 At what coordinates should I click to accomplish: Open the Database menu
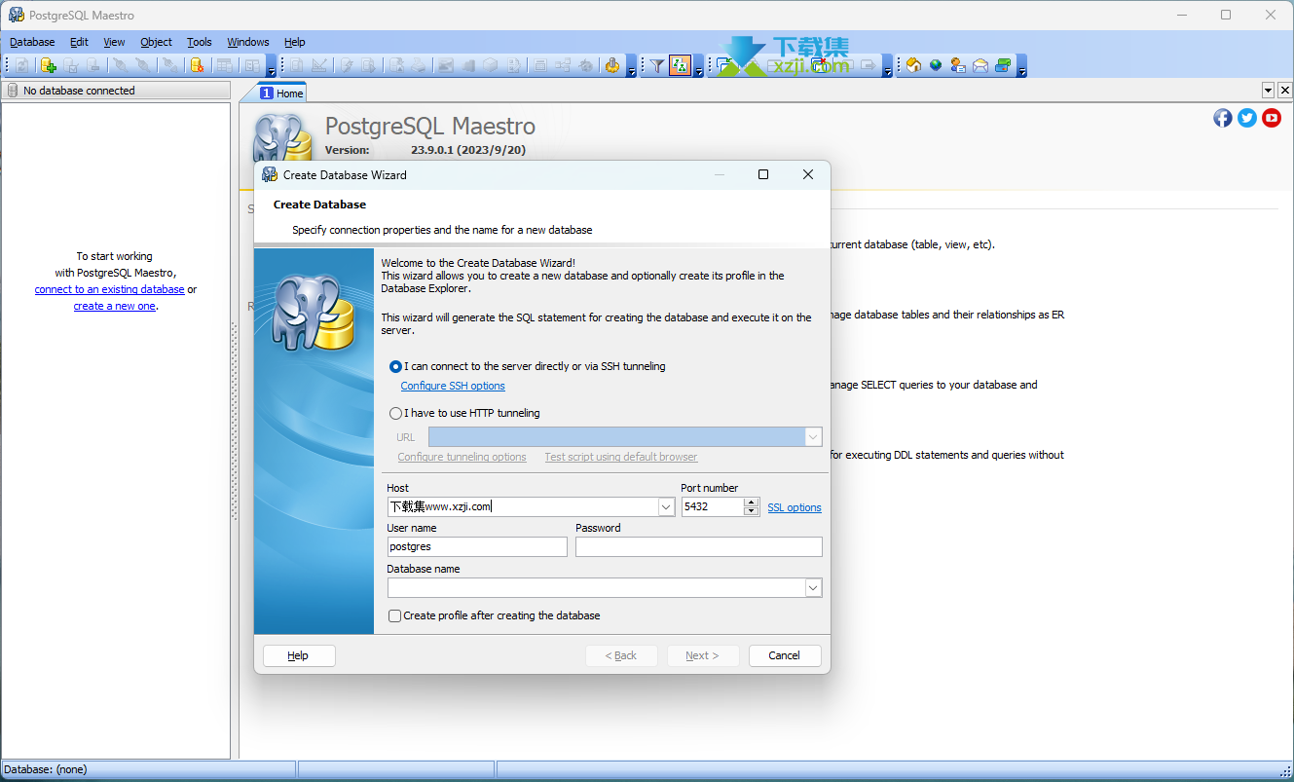pos(32,42)
